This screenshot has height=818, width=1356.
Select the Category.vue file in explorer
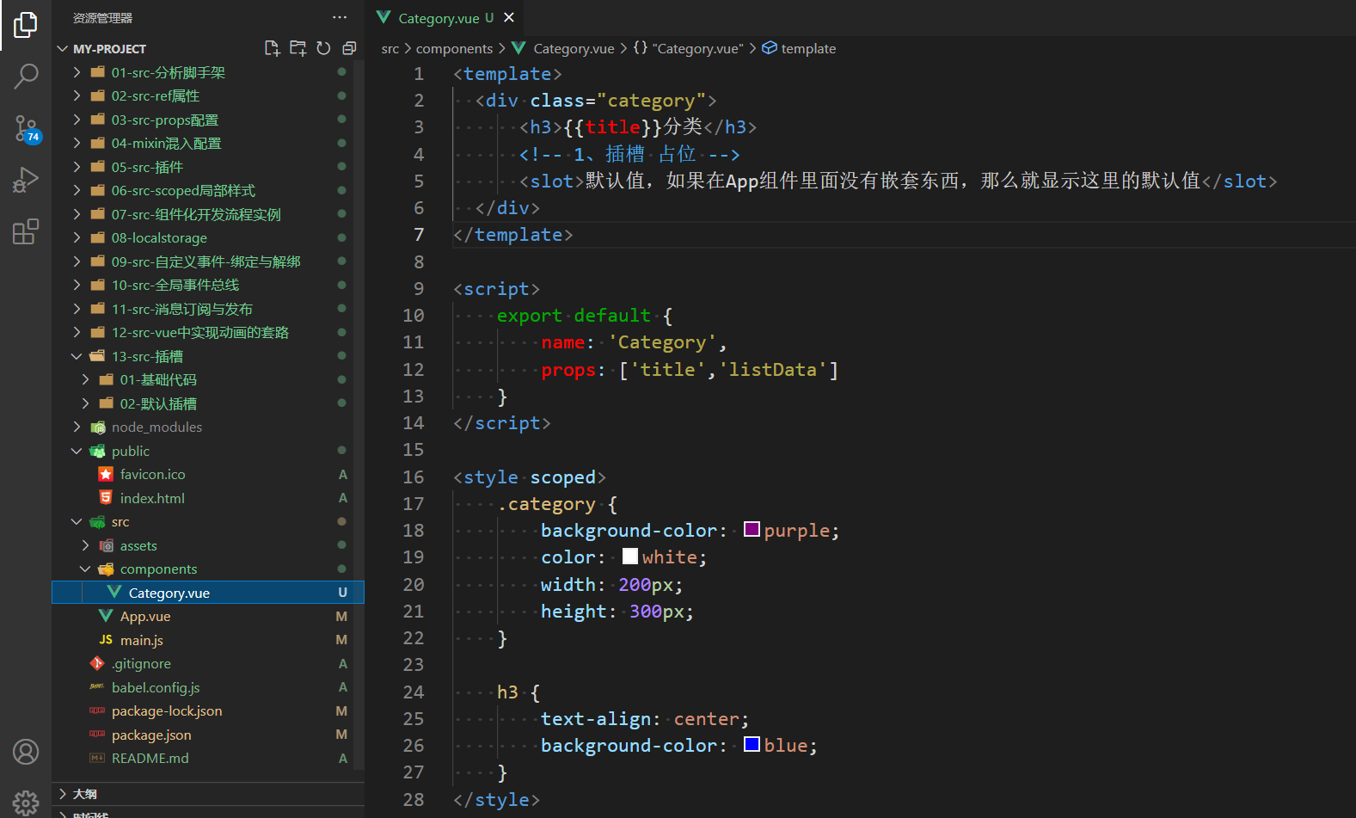(x=208, y=593)
